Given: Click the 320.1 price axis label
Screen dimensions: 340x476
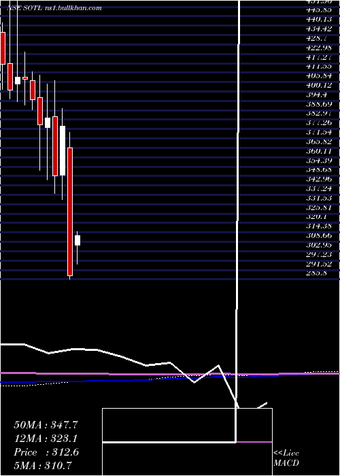Looking at the screenshot, I should click(x=316, y=217).
